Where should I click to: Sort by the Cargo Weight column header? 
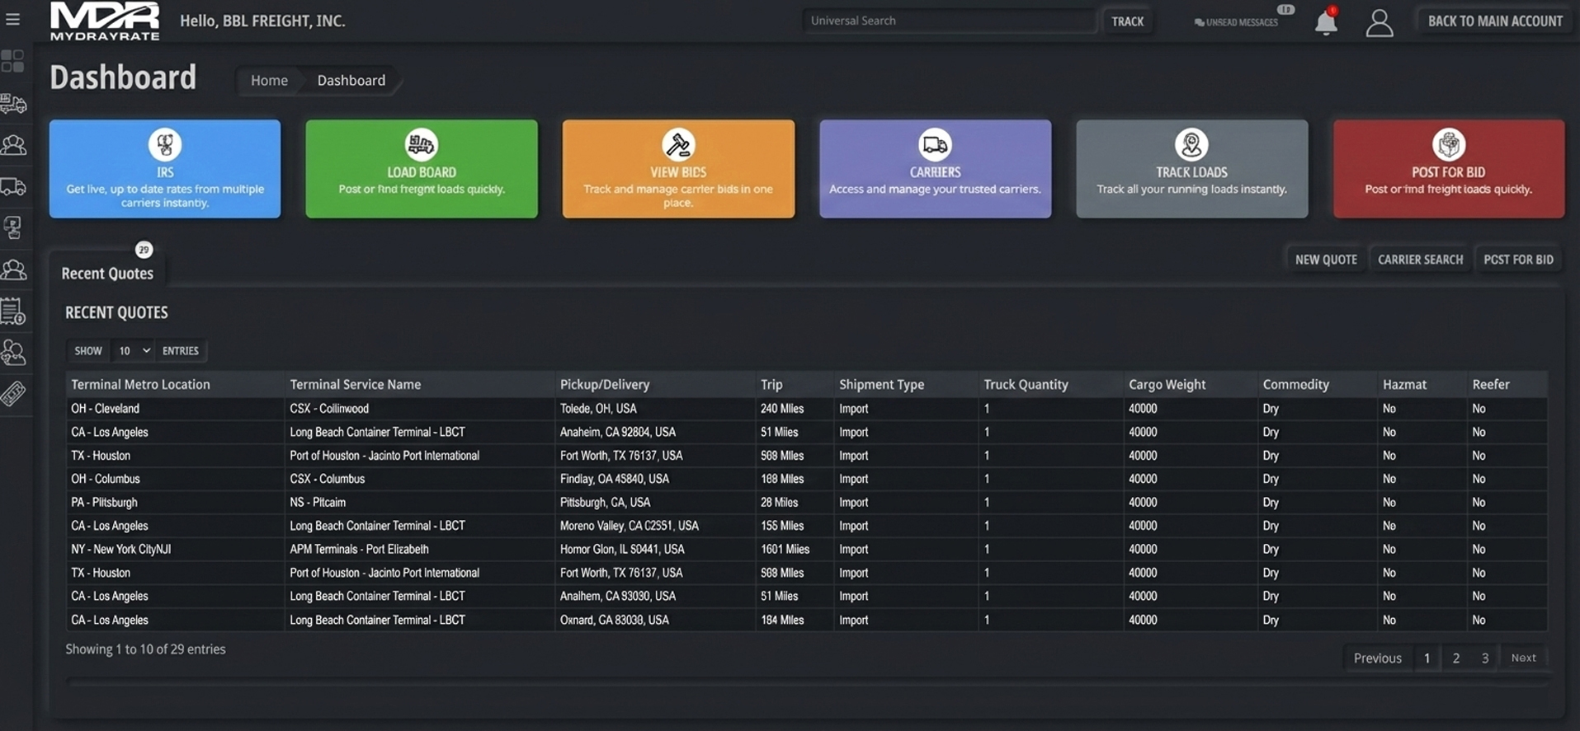pos(1167,385)
